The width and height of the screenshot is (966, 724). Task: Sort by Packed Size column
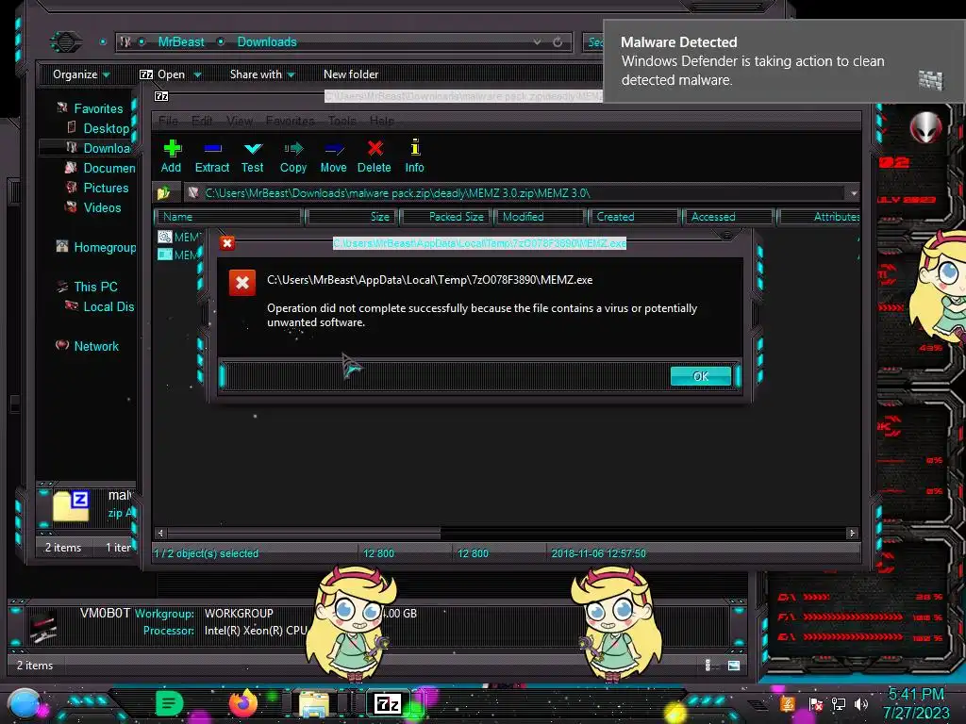[x=447, y=217]
